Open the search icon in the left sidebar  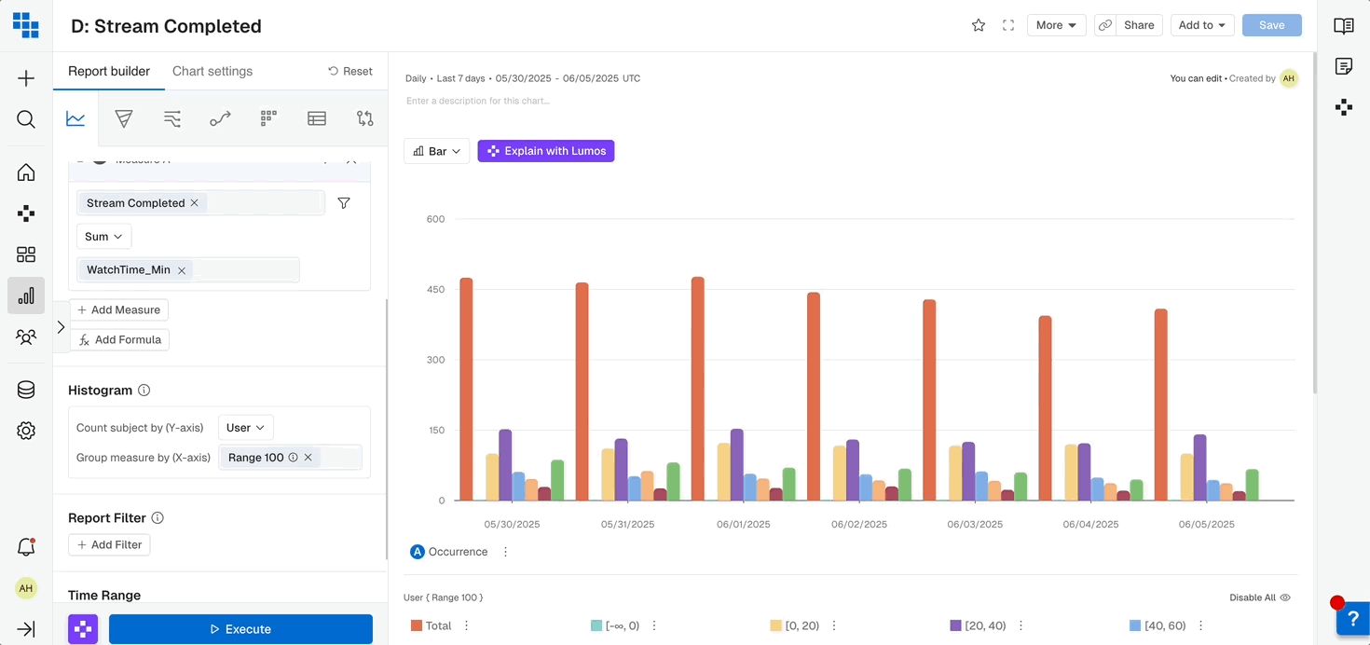(x=26, y=119)
